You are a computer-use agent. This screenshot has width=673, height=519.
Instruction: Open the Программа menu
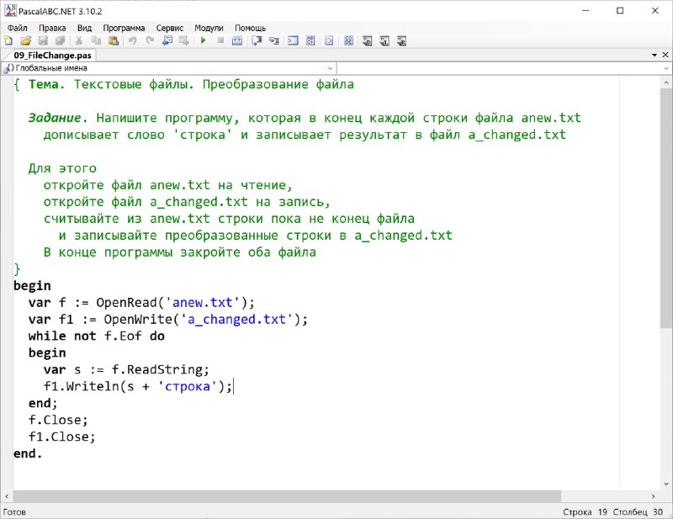124,28
